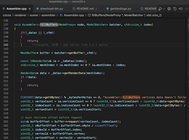Click 'IARenderData&' on line 146
The height and width of the screenshot is (140, 189).
pos(41,61)
